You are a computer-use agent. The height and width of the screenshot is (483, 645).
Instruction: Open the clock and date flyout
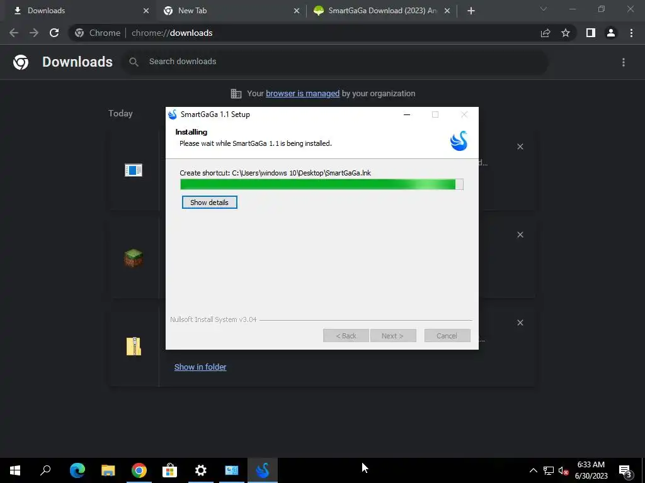pyautogui.click(x=591, y=470)
